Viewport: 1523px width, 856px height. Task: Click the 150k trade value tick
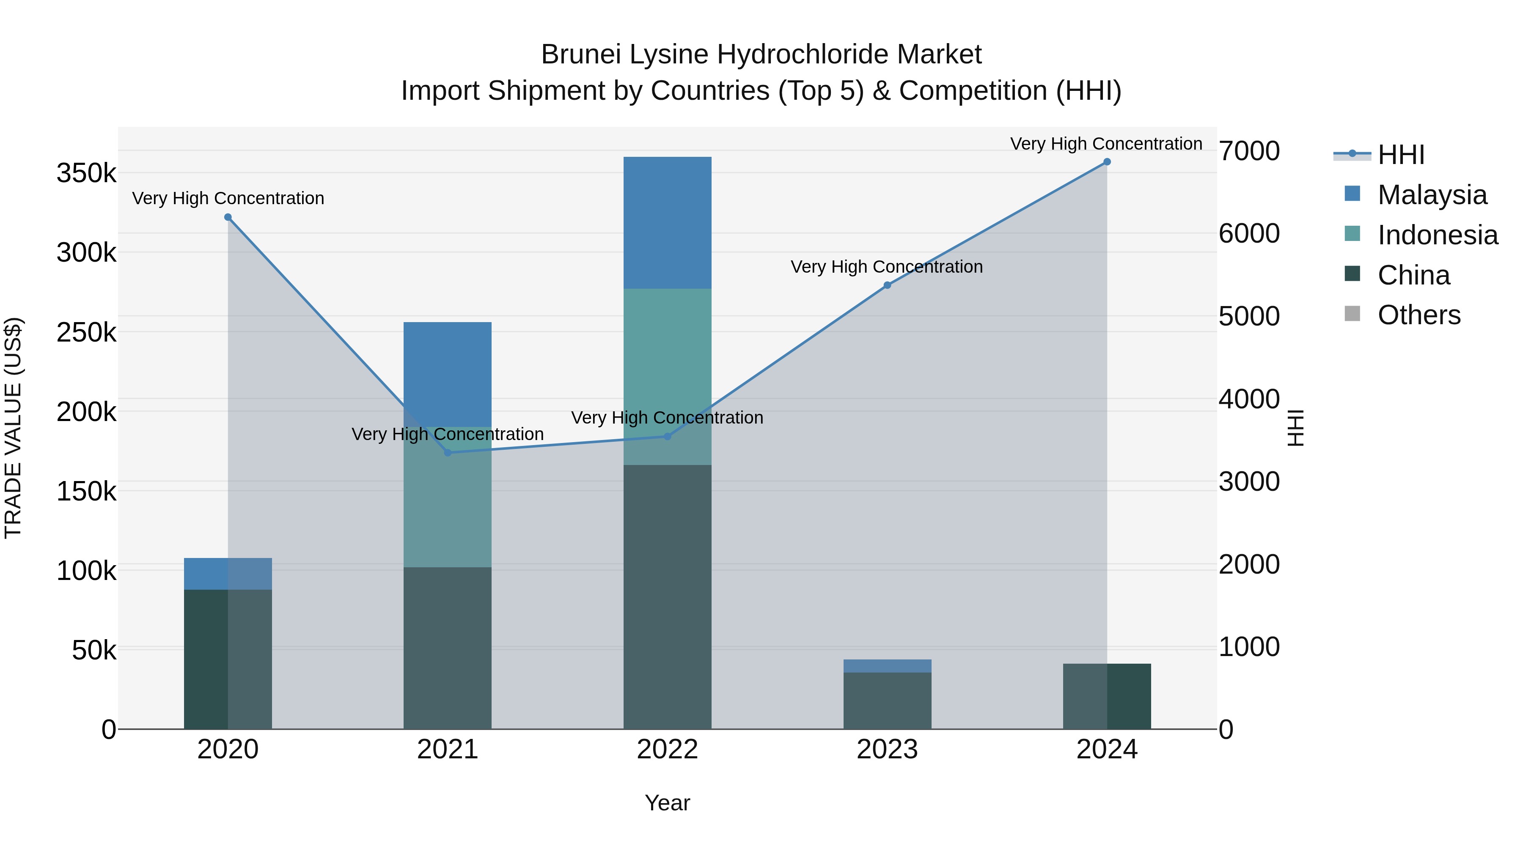(87, 492)
